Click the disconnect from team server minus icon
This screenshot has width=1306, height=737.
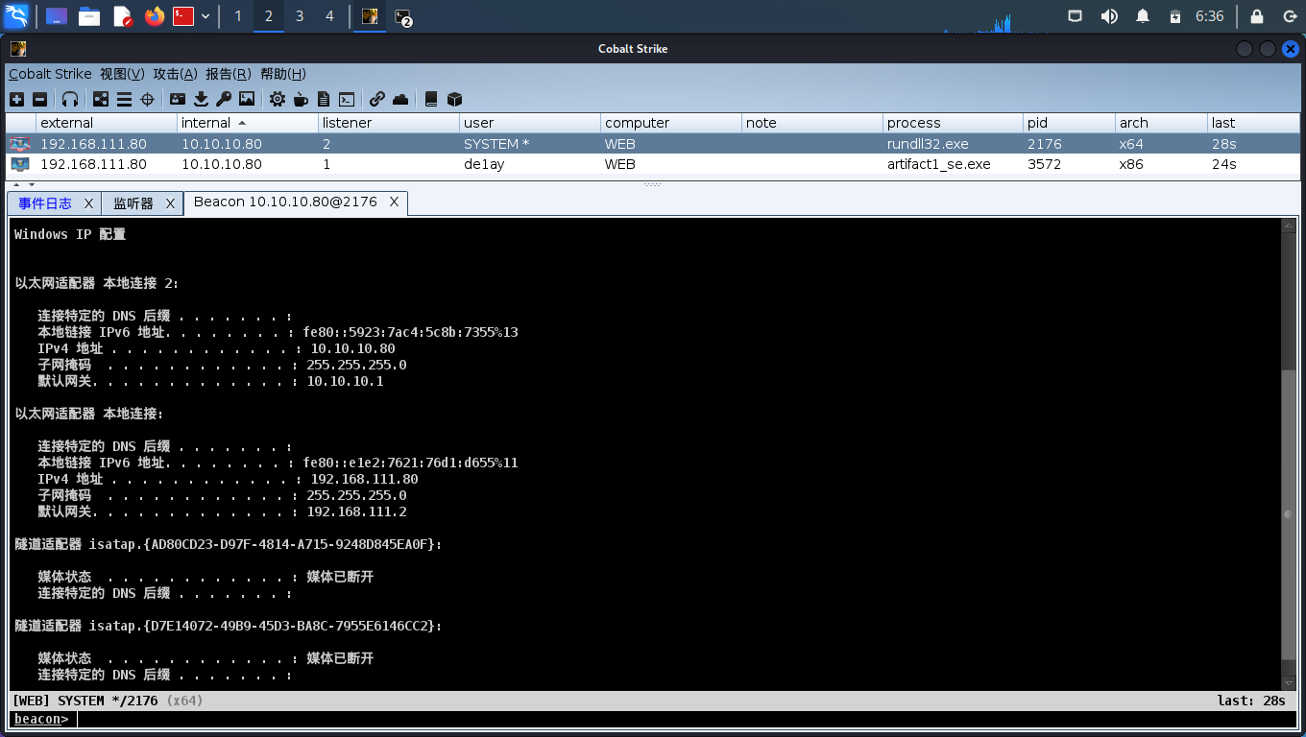coord(40,99)
